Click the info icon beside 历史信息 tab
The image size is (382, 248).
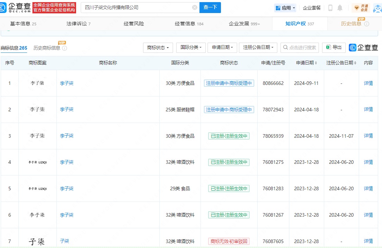coord(366,24)
